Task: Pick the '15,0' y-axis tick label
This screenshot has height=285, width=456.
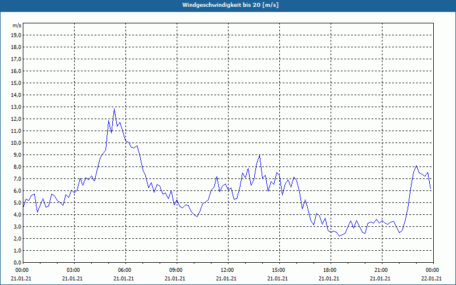Action: [x=16, y=83]
